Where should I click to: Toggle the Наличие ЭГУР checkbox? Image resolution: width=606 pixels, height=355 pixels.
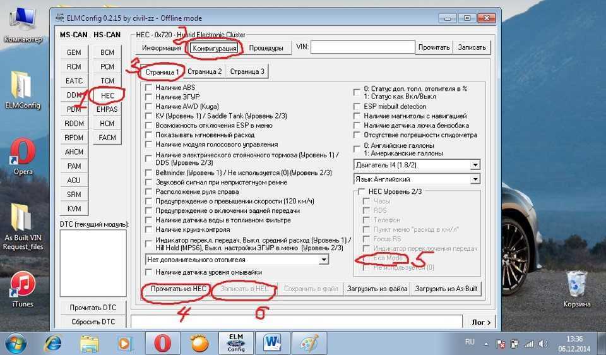[x=148, y=97]
